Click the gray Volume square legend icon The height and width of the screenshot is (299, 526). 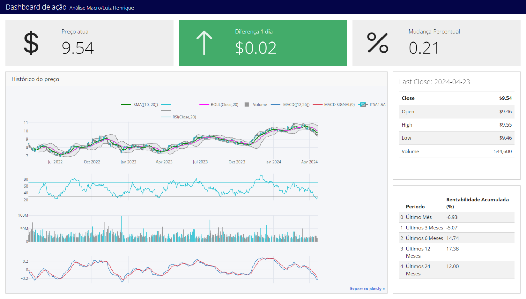[246, 105]
